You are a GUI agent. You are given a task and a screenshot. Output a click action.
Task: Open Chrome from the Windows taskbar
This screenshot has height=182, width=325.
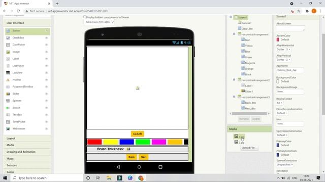(x=141, y=178)
